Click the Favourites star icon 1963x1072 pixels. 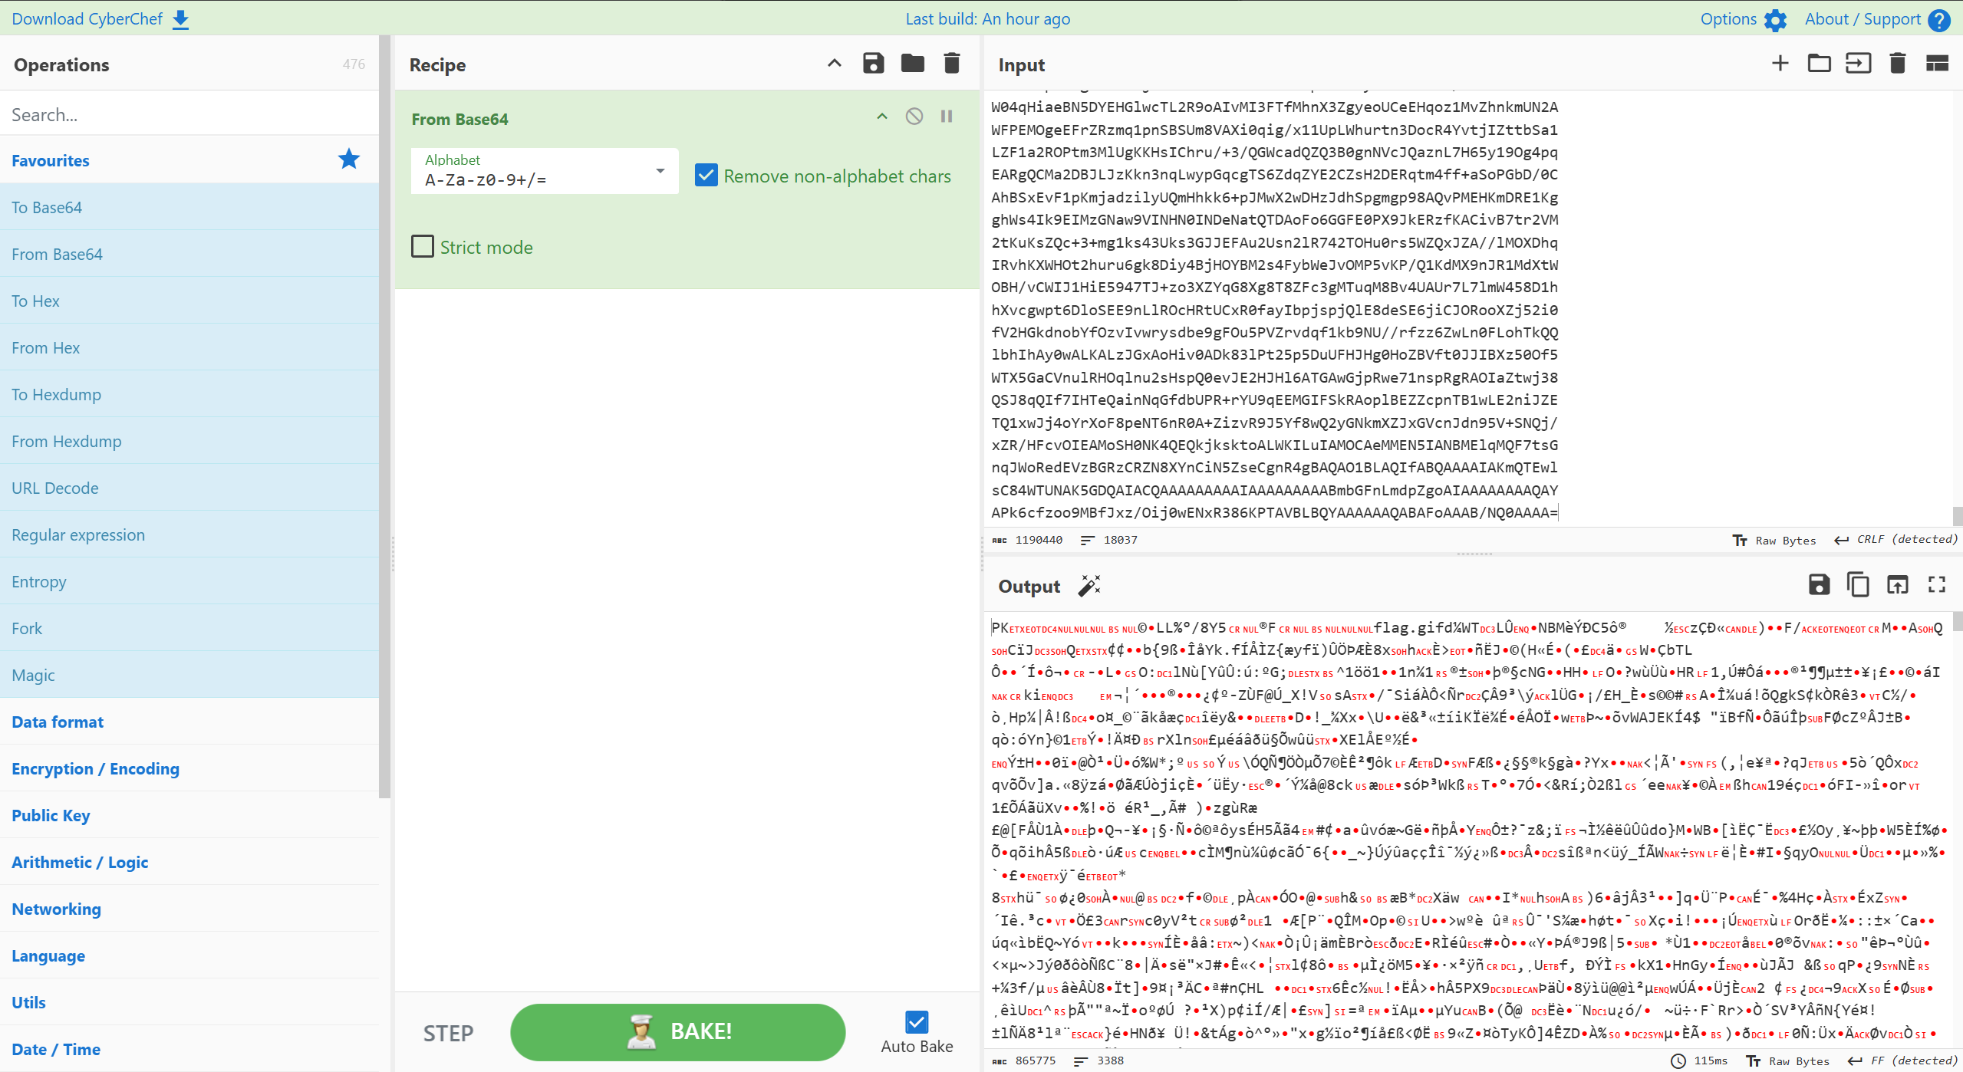click(349, 159)
